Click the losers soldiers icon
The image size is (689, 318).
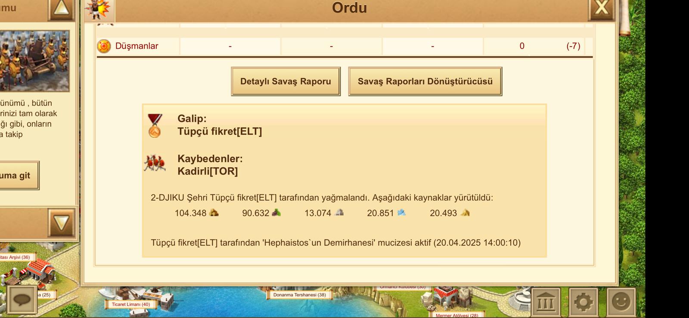tap(155, 164)
